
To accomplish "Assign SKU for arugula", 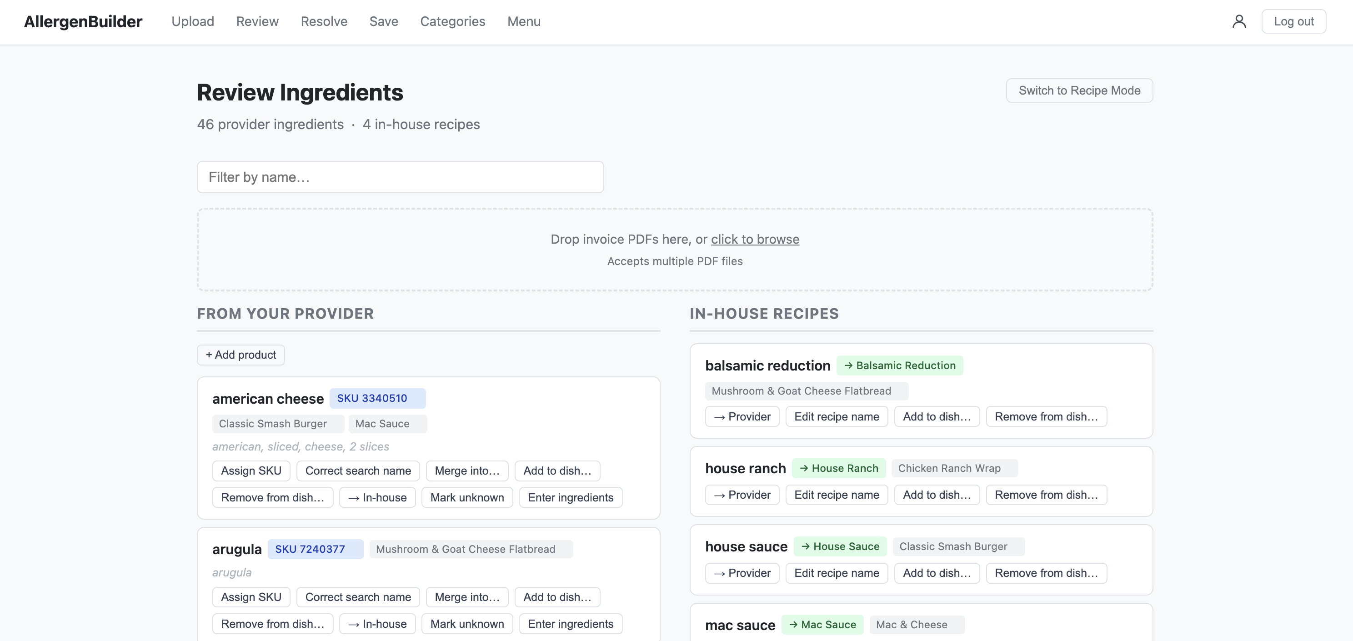I will pyautogui.click(x=251, y=597).
